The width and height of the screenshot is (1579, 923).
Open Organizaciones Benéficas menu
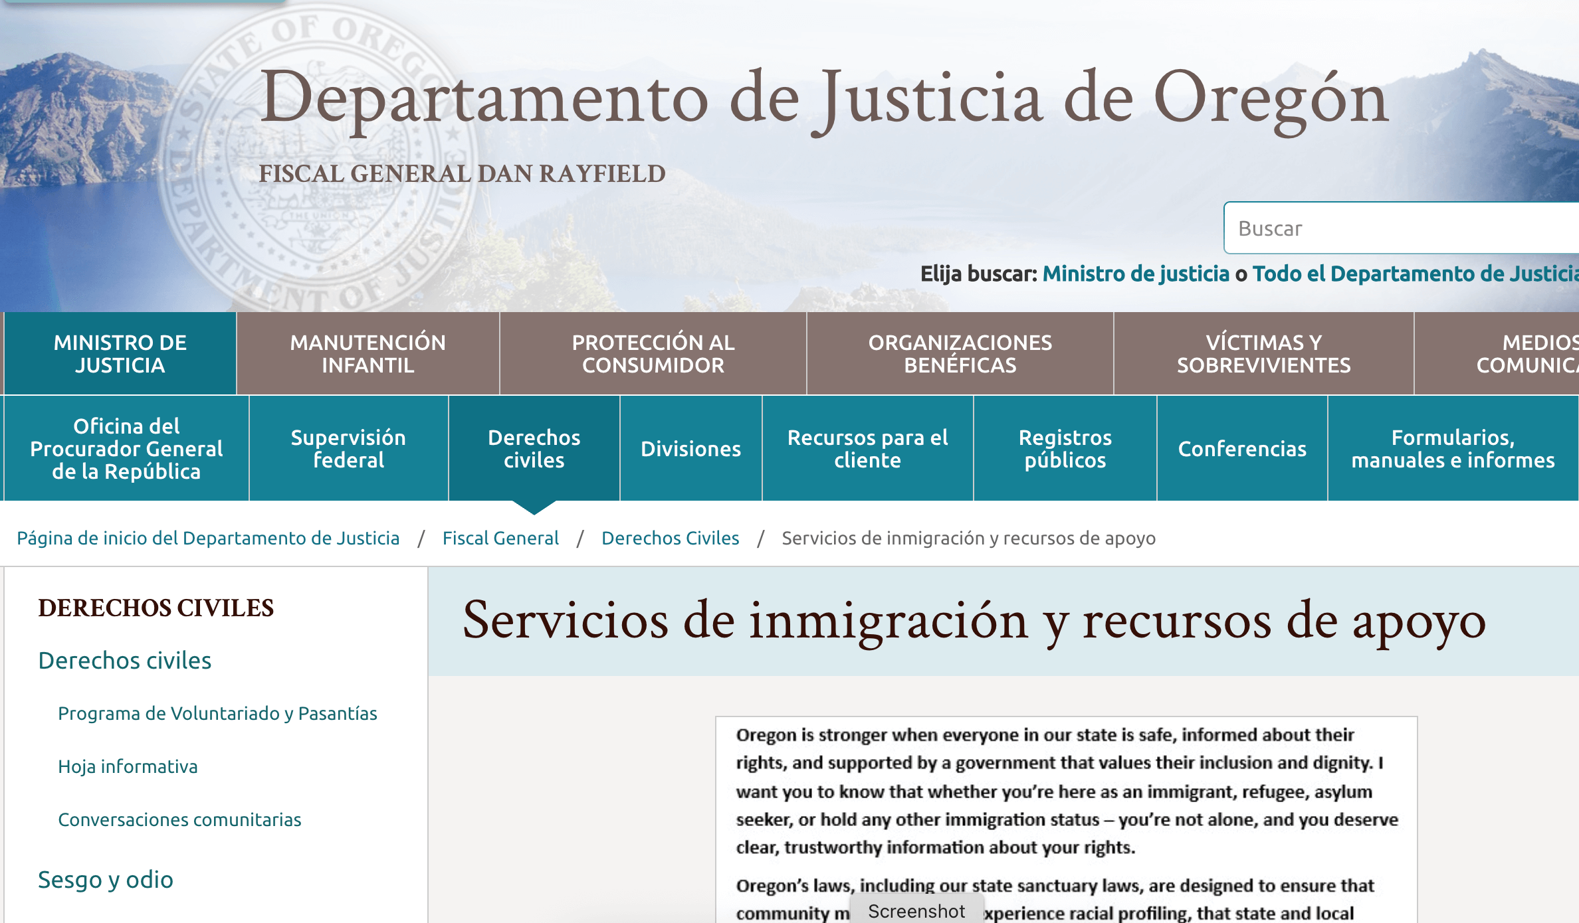(960, 353)
